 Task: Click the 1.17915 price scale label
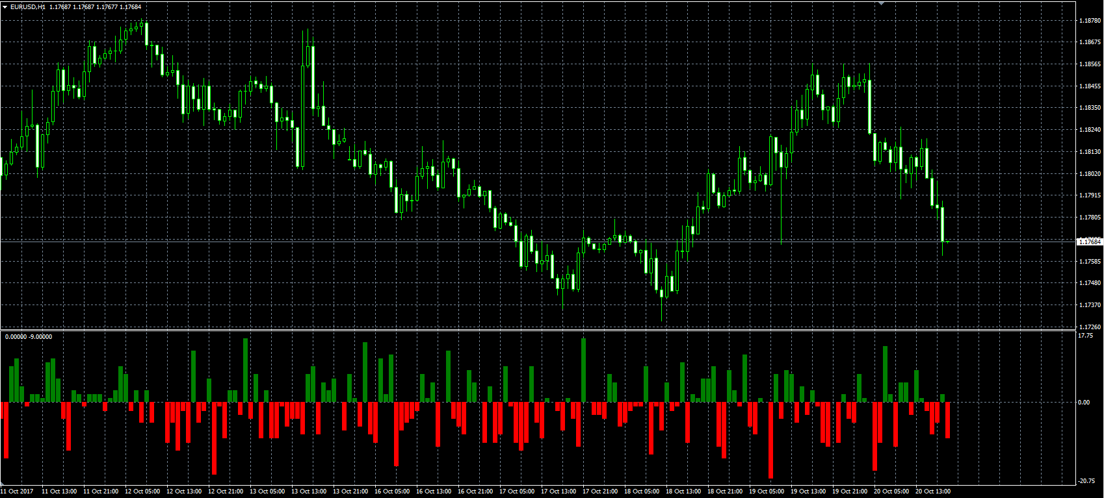[1090, 195]
